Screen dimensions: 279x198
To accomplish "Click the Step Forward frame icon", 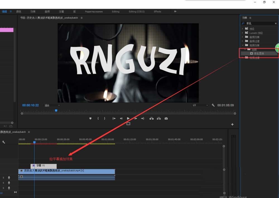I will (136, 118).
